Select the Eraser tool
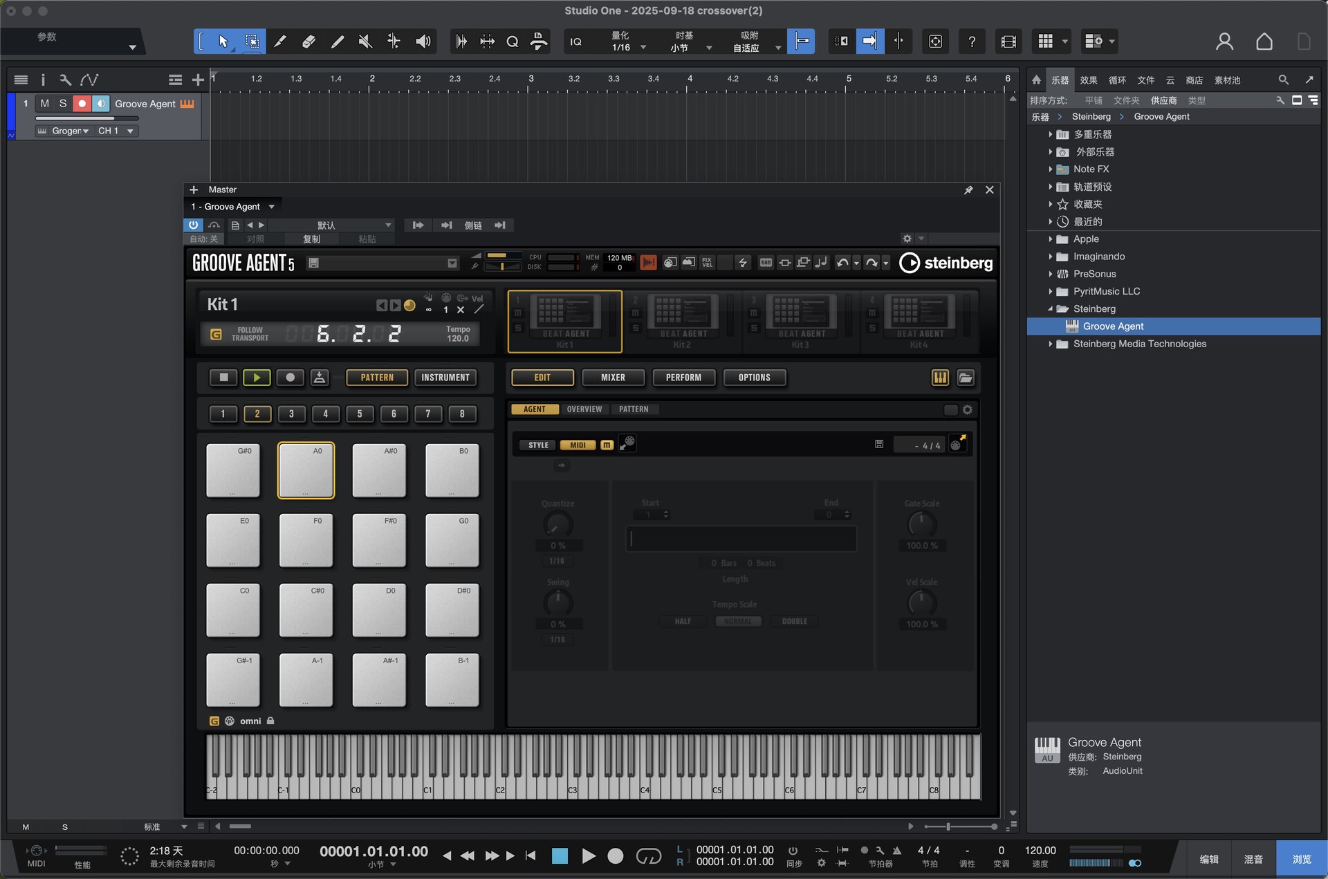 308,41
